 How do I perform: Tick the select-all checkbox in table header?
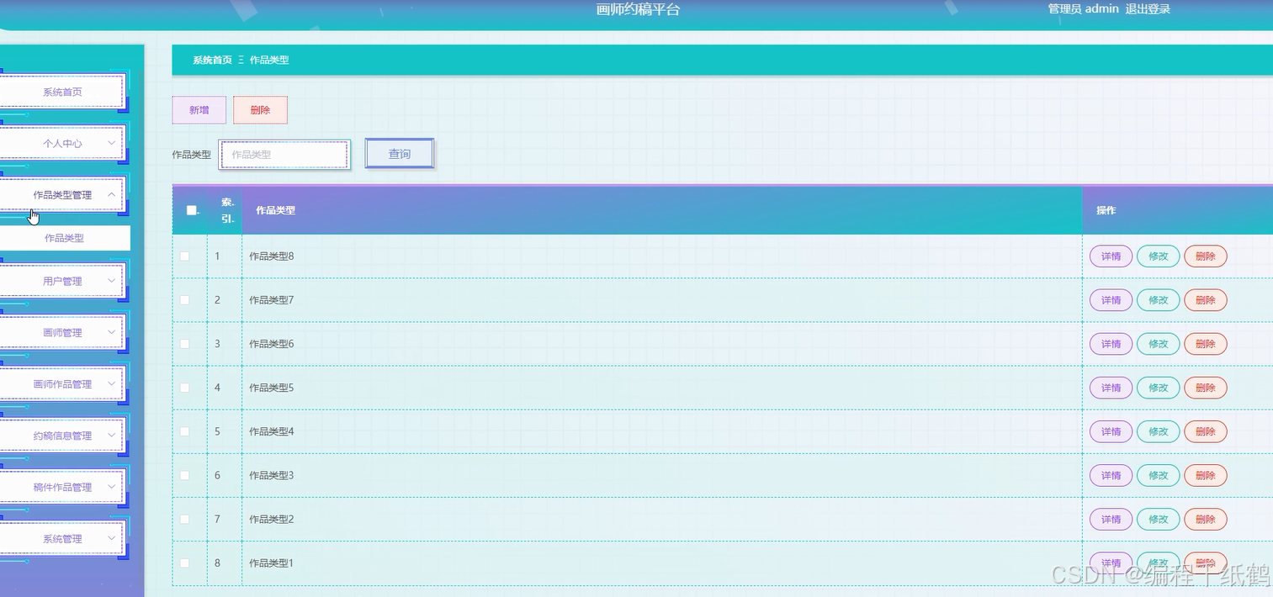(191, 210)
